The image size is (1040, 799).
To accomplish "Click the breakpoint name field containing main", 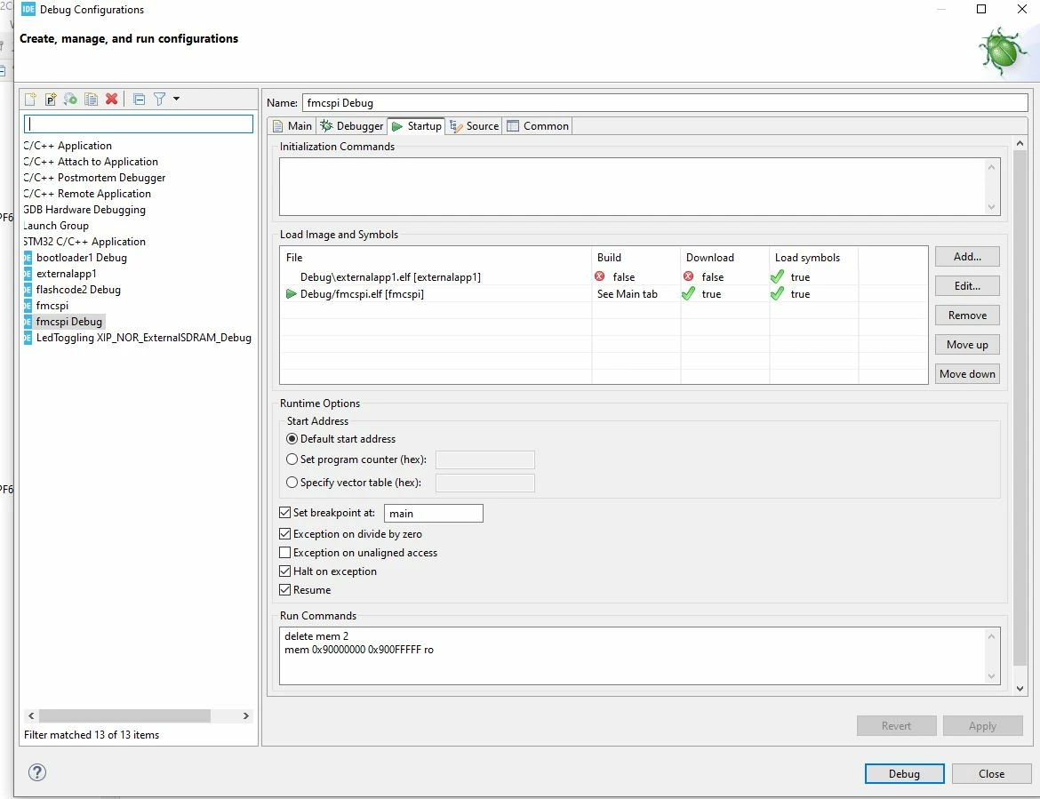I will pos(433,513).
